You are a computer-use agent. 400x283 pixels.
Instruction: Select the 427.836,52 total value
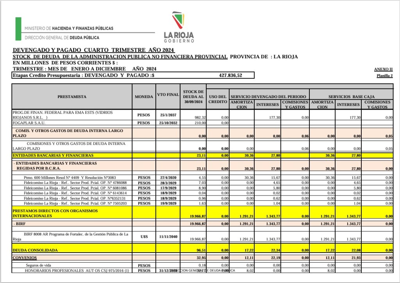click(230, 75)
